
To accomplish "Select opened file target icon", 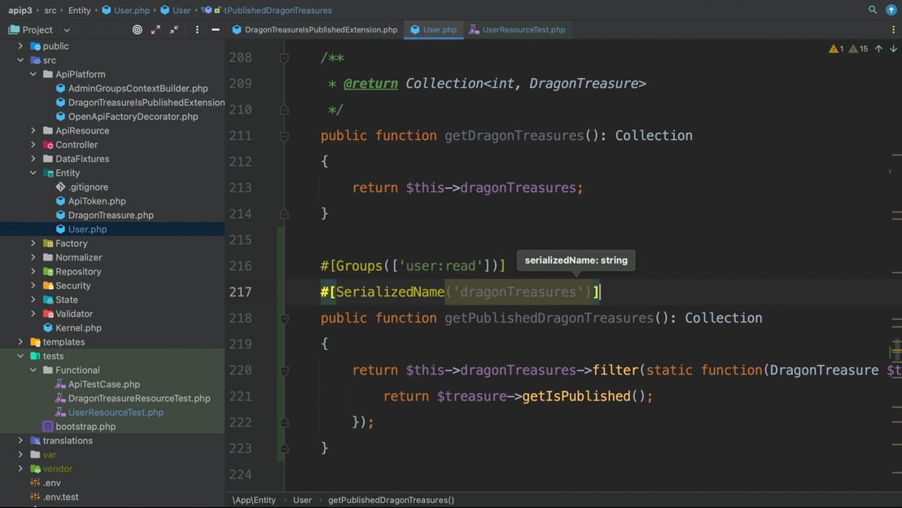I will pos(137,30).
